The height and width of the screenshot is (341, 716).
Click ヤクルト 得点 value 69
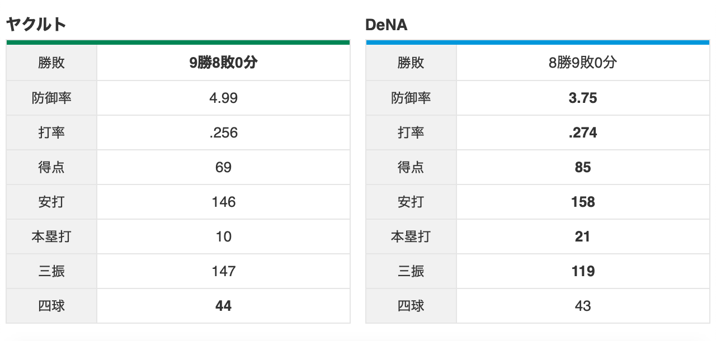pos(223,167)
